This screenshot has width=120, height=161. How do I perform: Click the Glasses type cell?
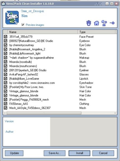(x=84, y=74)
